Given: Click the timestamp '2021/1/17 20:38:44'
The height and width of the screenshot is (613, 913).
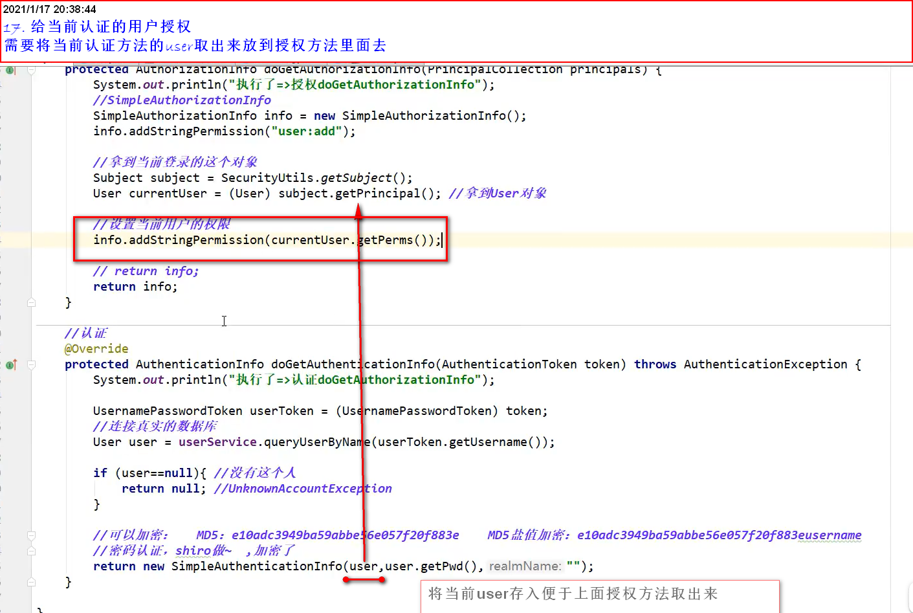Looking at the screenshot, I should click(50, 9).
